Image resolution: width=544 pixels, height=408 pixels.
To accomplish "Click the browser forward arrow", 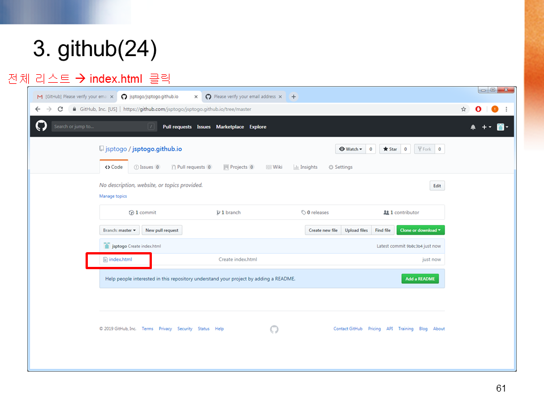I will [49, 109].
